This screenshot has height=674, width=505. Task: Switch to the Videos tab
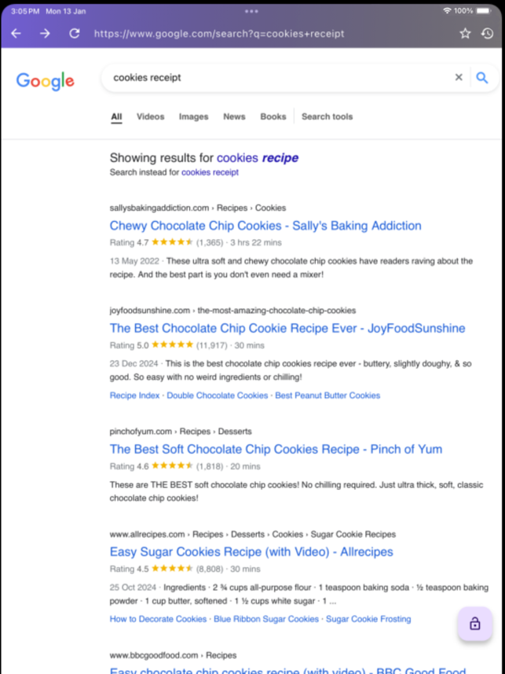[x=150, y=116]
